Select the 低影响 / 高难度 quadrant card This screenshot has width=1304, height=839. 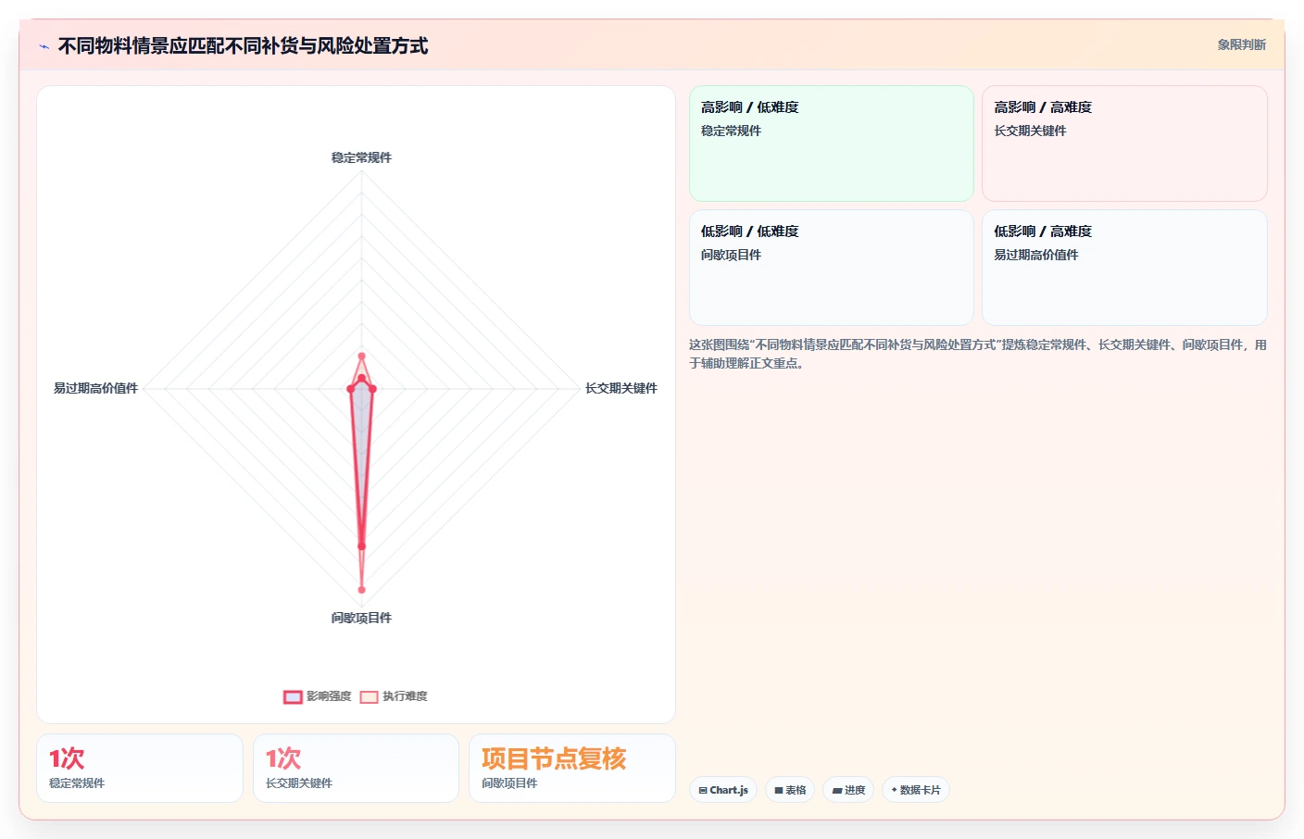click(x=1124, y=268)
